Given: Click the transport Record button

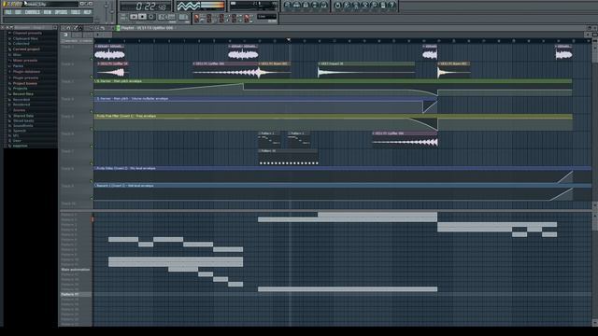Looking at the screenshot, I should point(151,17).
